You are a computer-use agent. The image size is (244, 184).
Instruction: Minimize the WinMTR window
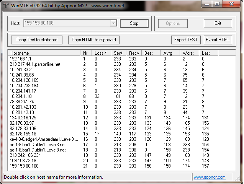point(207,4)
